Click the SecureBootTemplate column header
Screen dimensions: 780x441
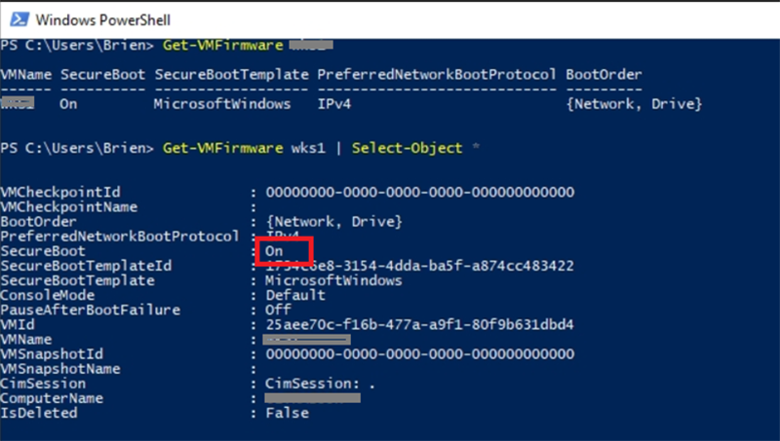point(231,75)
